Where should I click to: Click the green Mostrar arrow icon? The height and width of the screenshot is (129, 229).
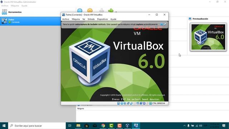click(111, 10)
